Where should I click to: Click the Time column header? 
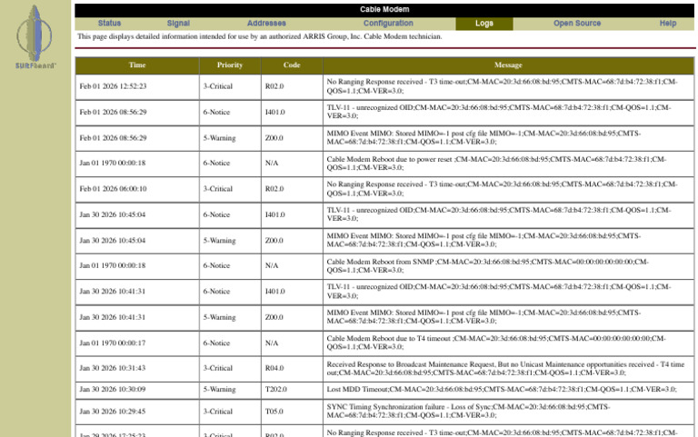click(137, 65)
